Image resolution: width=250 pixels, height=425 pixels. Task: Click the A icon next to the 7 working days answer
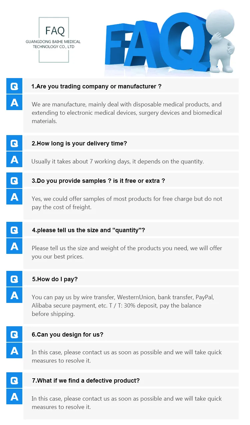(14, 159)
